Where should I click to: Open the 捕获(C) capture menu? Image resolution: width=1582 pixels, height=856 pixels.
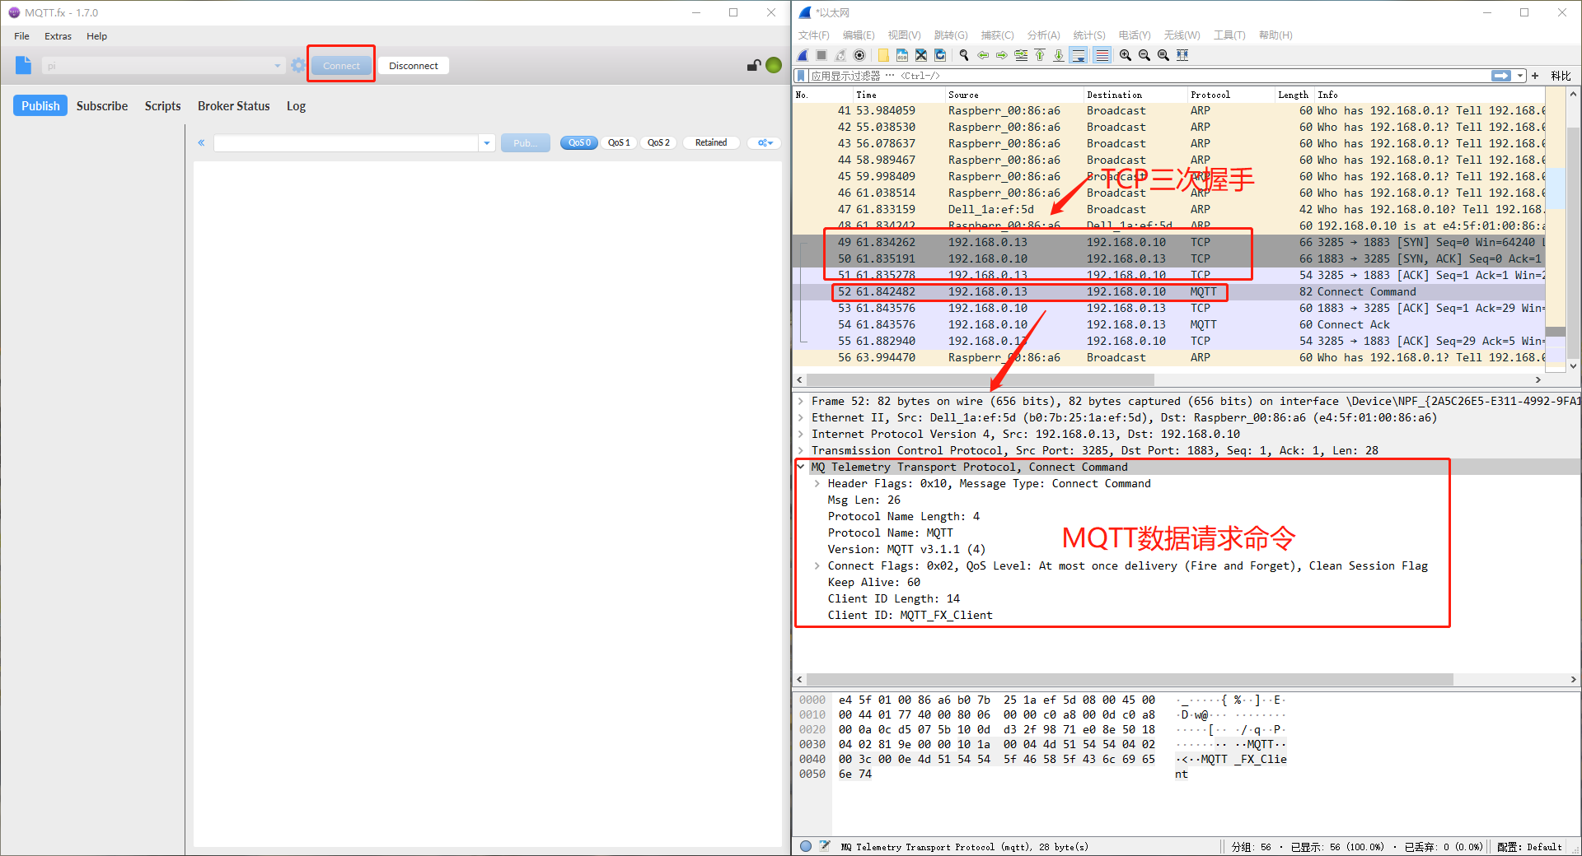(997, 35)
